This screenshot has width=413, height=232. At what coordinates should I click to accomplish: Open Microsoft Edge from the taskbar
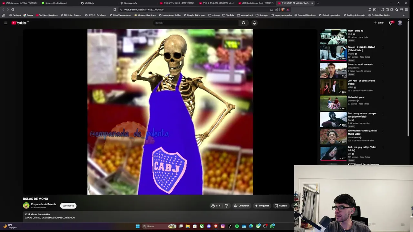click(251, 226)
